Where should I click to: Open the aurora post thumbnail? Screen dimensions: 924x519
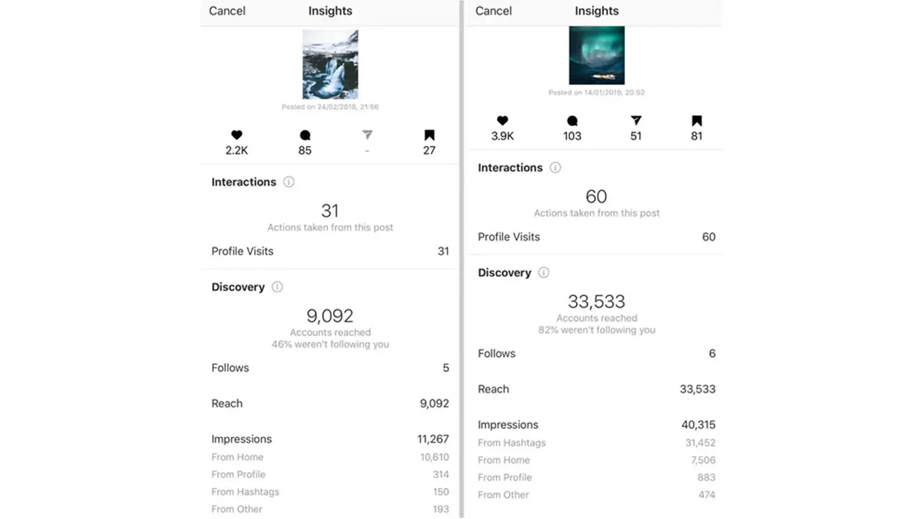coord(596,56)
